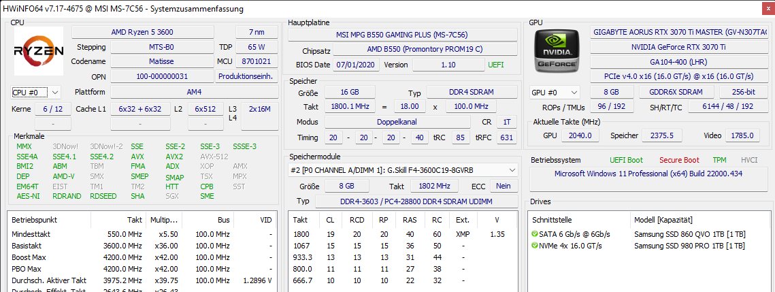This screenshot has height=292, width=775.
Task: Click the GIGABYTE AORUS RTX 3070 Ti MASTER field
Action: [679, 32]
